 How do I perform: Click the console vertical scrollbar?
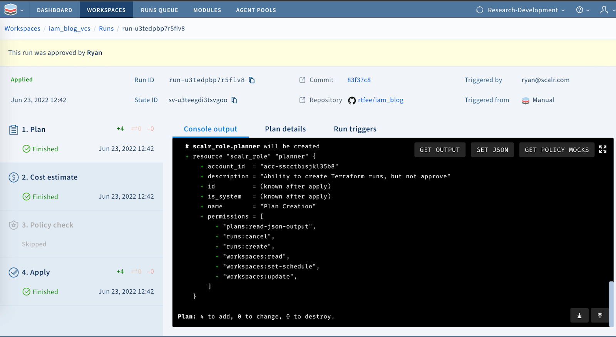(x=611, y=304)
